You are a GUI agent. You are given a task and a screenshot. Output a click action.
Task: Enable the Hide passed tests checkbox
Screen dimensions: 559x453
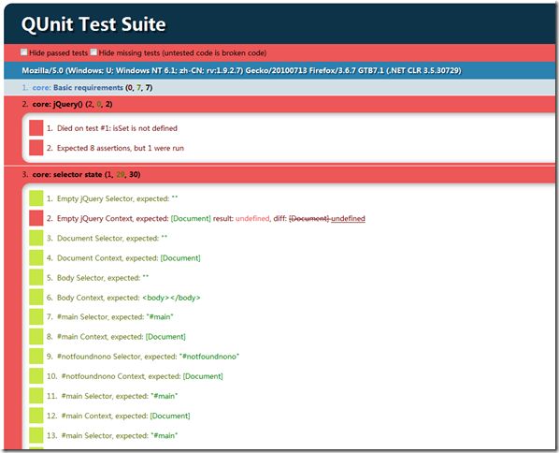tap(23, 52)
